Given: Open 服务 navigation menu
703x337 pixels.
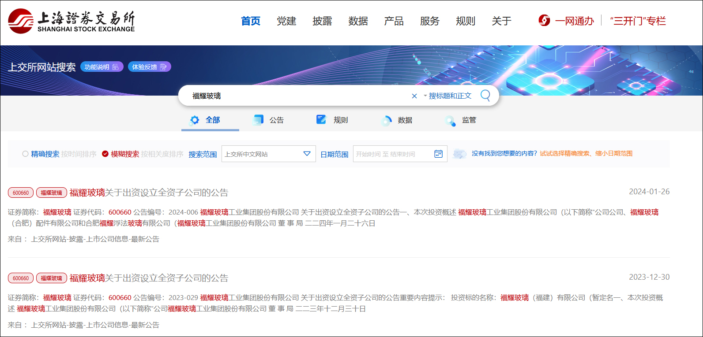Looking at the screenshot, I should coord(430,21).
